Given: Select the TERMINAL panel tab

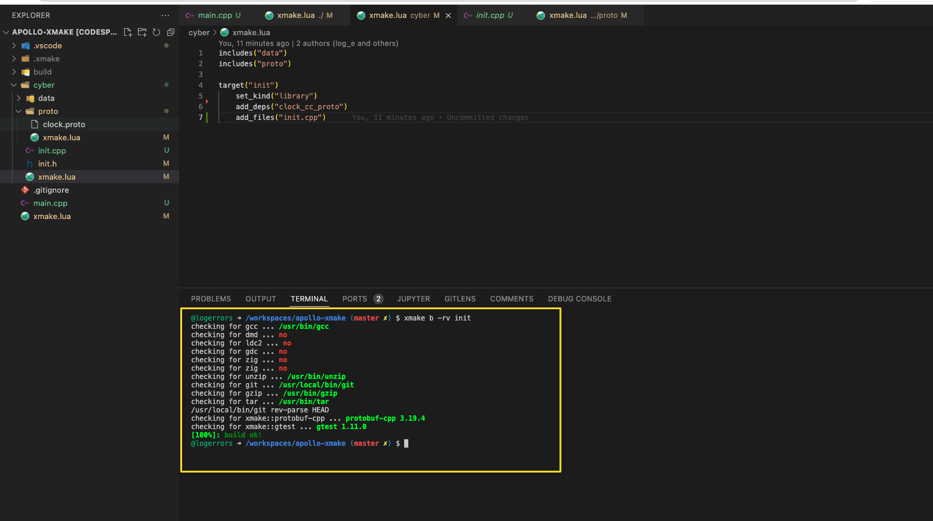Looking at the screenshot, I should [309, 299].
